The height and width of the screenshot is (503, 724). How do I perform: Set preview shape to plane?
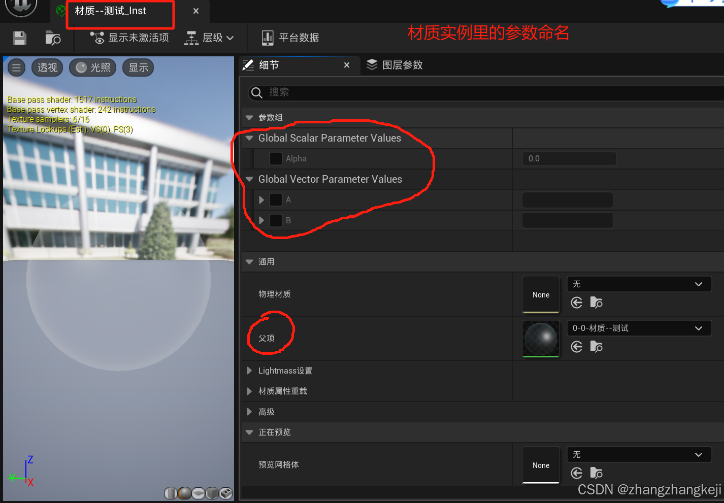coord(199,493)
